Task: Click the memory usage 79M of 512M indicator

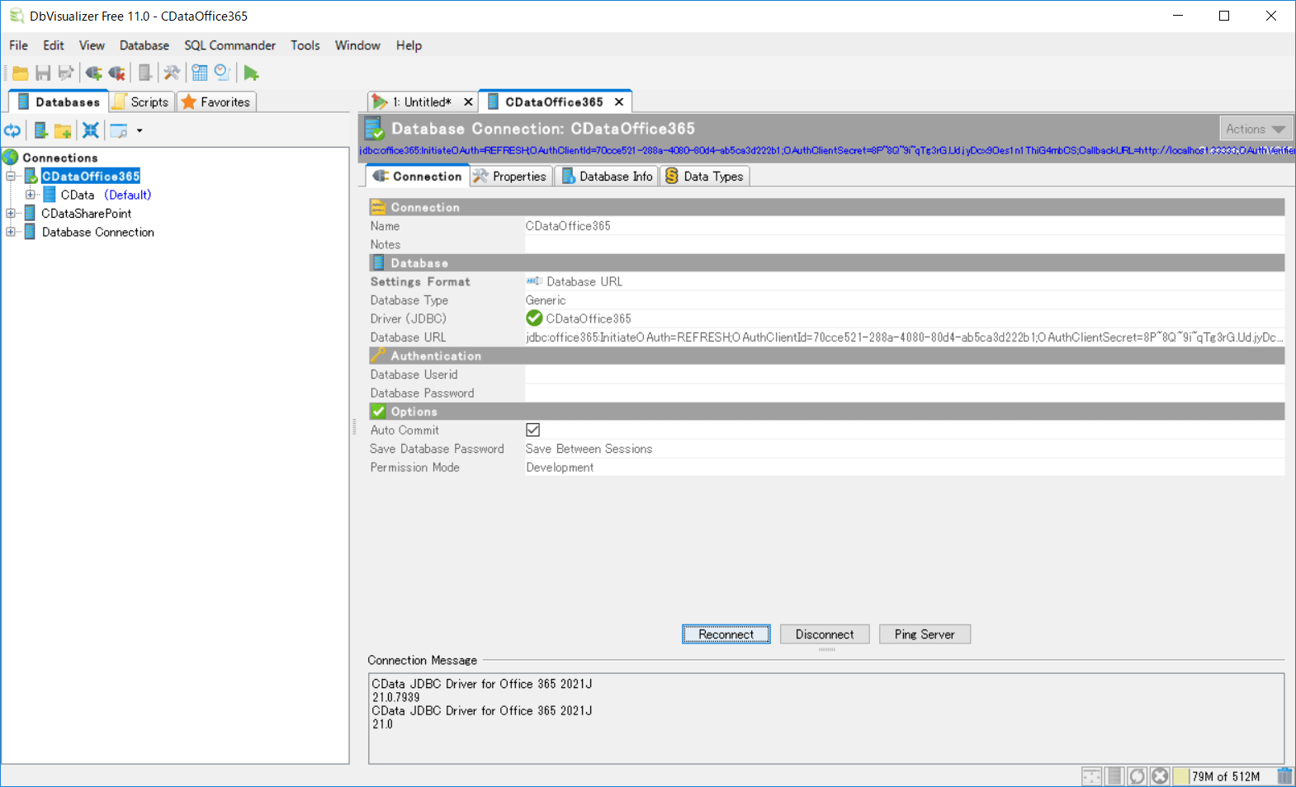Action: pos(1223,776)
